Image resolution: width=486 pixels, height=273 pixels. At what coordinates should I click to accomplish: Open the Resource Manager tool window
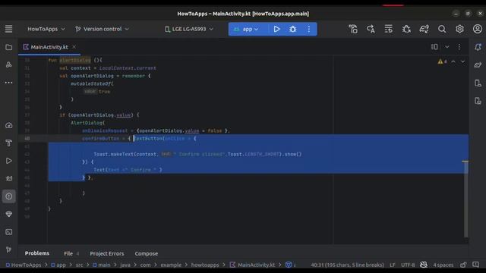point(8,64)
